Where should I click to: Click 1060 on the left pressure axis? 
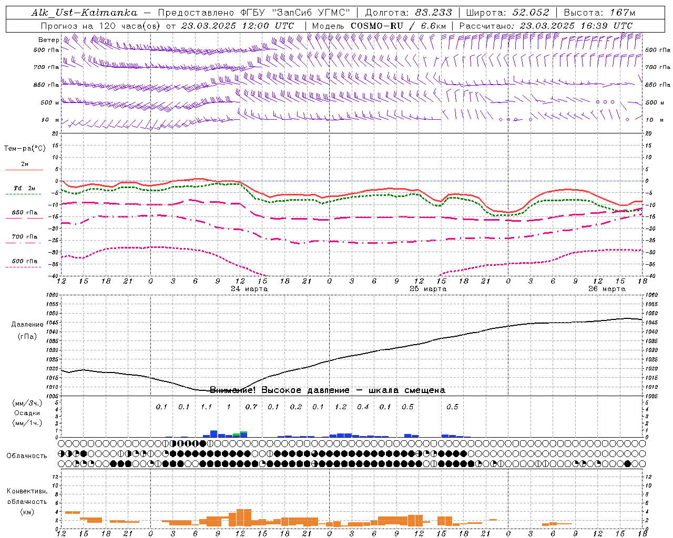coord(53,295)
